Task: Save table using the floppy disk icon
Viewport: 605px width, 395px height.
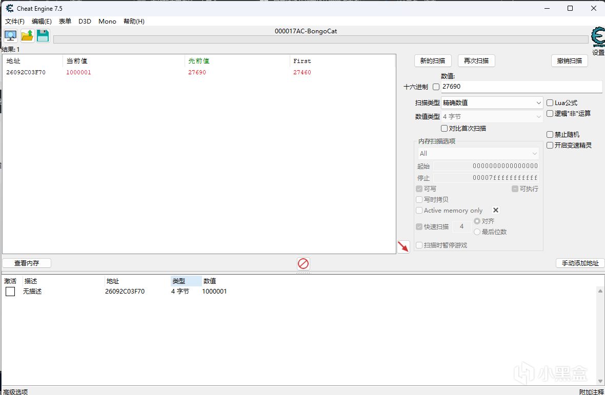Action: (43, 36)
